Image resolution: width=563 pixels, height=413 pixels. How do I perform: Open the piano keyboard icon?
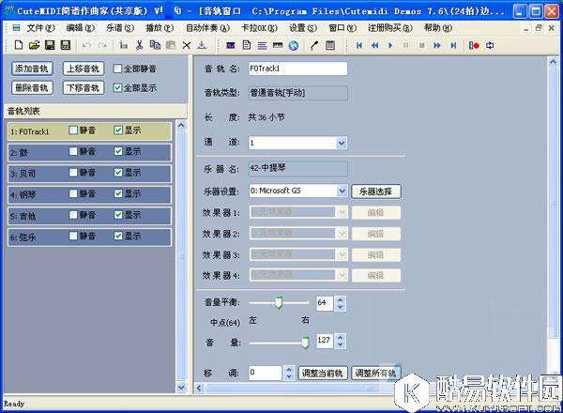click(x=278, y=45)
